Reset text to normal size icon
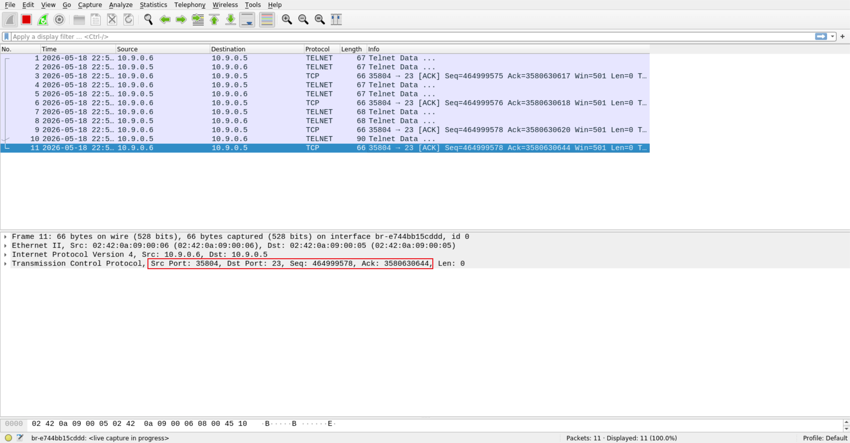The height and width of the screenshot is (443, 850). coord(320,20)
